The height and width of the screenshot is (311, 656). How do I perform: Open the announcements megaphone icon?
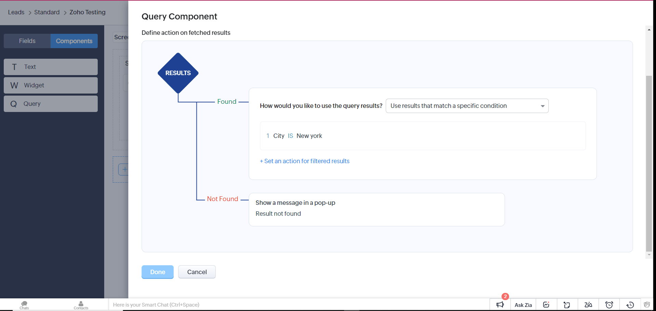click(500, 305)
